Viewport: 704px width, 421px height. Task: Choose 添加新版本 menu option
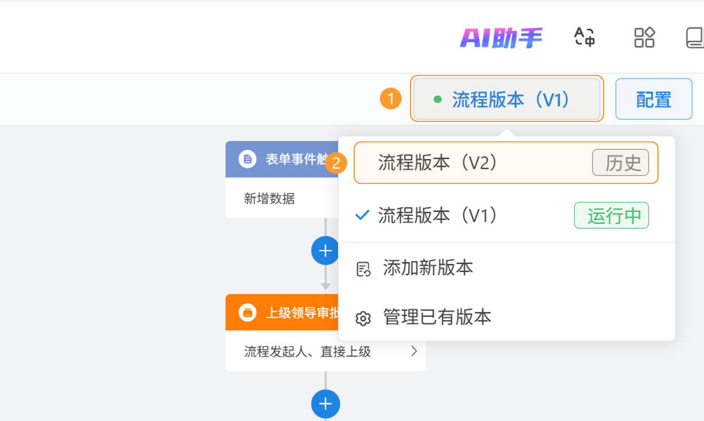click(x=428, y=268)
